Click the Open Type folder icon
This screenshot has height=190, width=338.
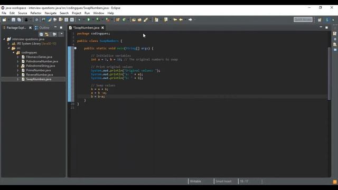(134, 20)
